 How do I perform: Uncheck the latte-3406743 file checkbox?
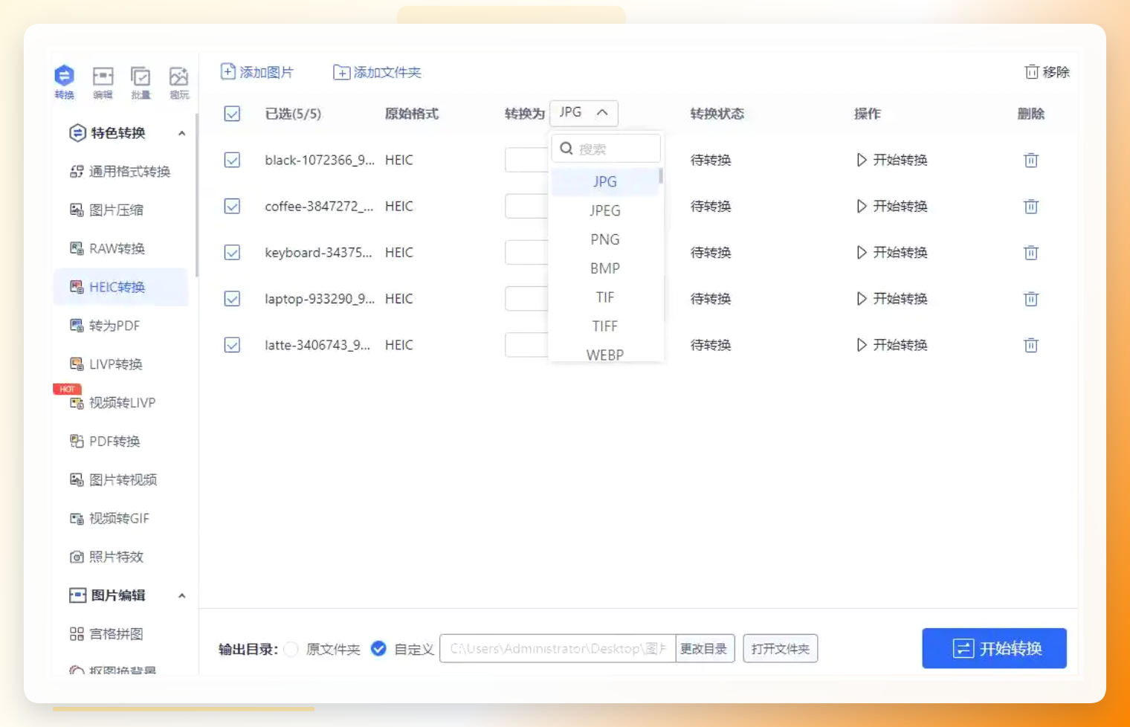point(232,345)
